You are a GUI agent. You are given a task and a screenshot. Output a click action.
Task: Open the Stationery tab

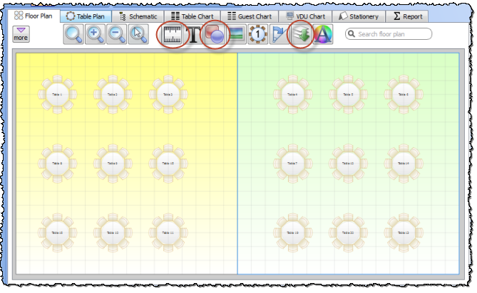coord(359,16)
